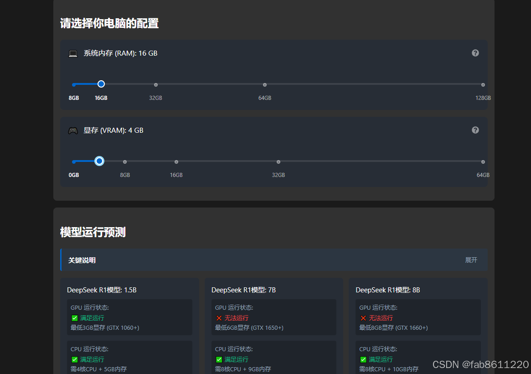This screenshot has height=374, width=531.
Task: Click the DeepSeek R1模型: 1.5B card title
Action: (x=102, y=290)
